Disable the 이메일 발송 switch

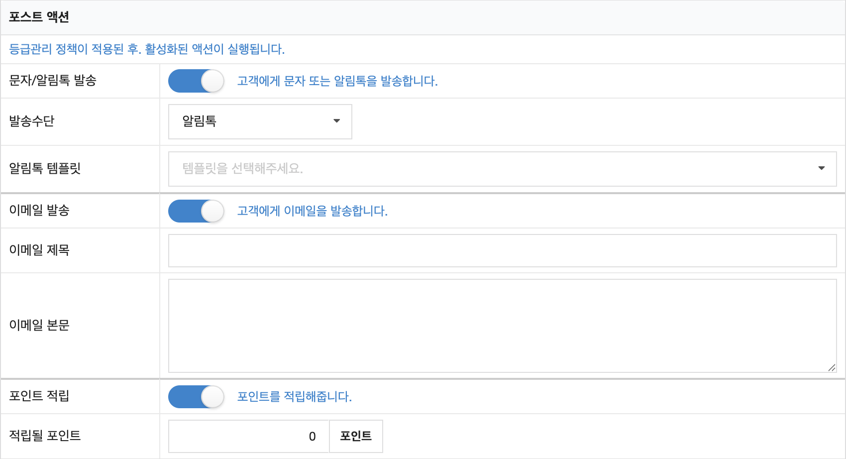click(x=196, y=211)
